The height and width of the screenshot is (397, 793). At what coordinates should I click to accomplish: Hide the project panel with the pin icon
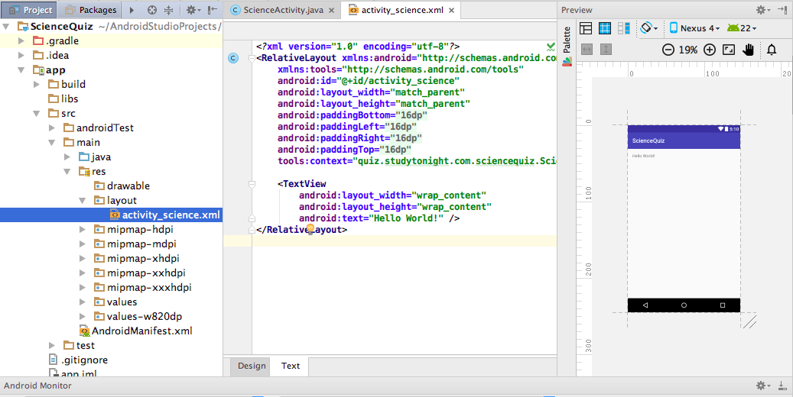(213, 10)
